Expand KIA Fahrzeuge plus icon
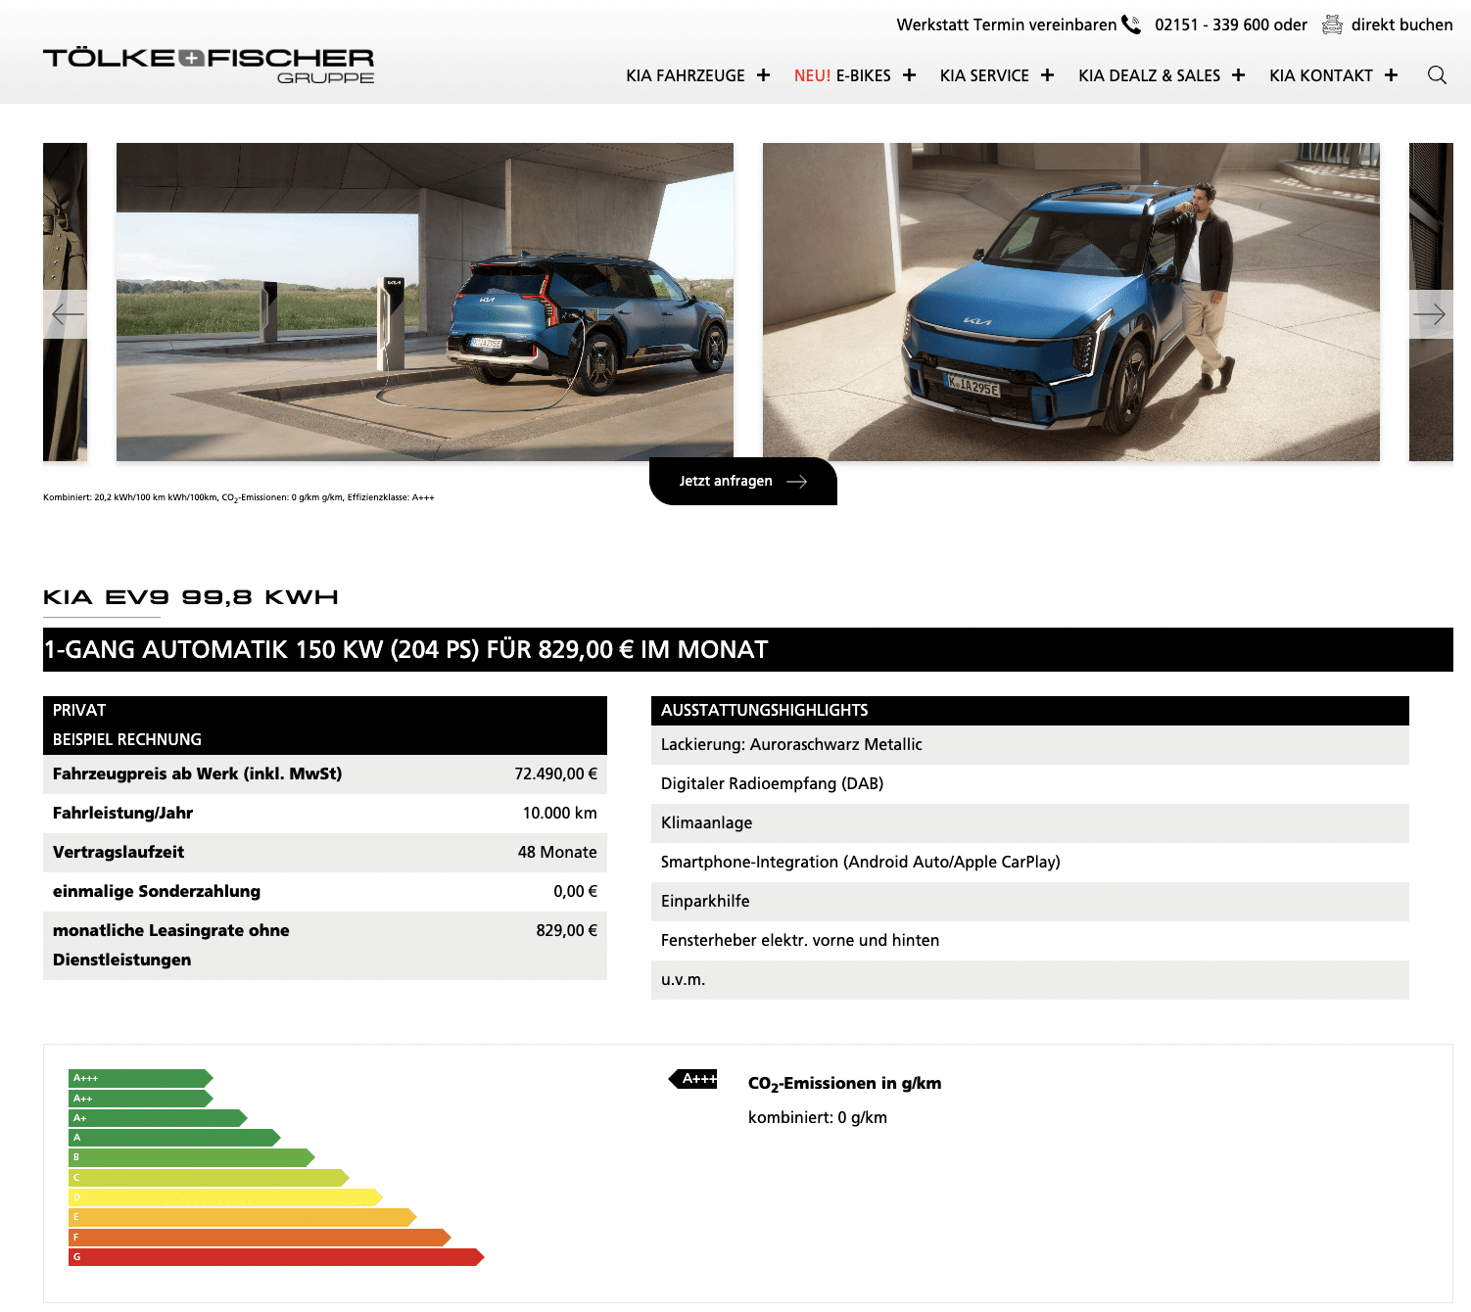This screenshot has height=1312, width=1471. click(763, 75)
